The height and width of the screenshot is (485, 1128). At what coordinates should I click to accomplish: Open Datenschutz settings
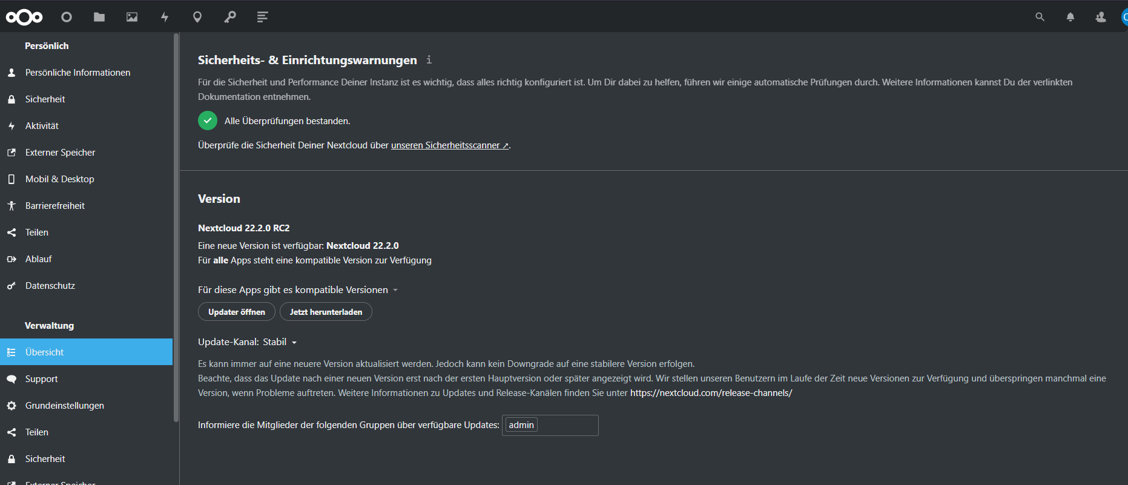coord(86,286)
